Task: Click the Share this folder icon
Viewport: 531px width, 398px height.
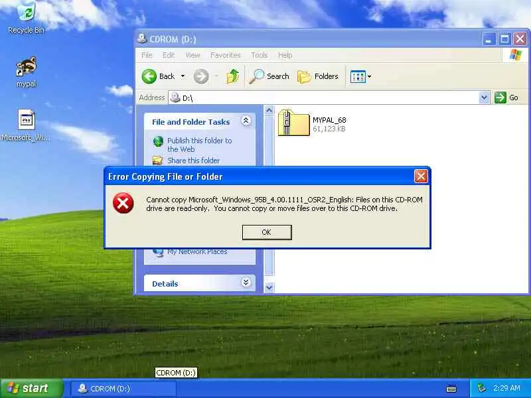Action: (157, 160)
